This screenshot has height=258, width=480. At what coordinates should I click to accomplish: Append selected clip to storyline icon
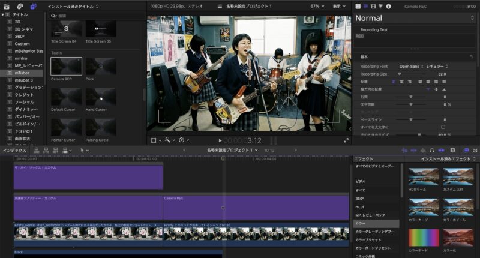(x=55, y=150)
